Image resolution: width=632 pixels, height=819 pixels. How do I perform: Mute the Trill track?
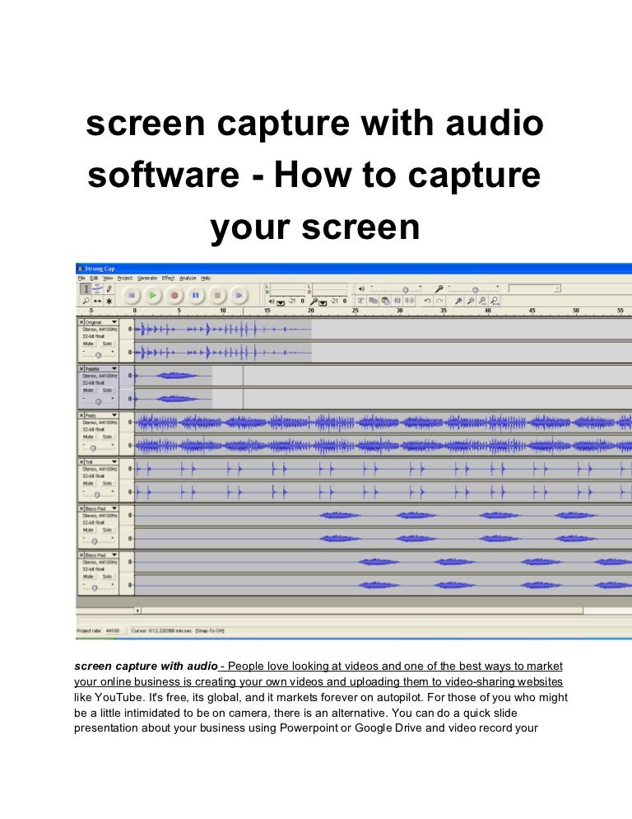(88, 483)
